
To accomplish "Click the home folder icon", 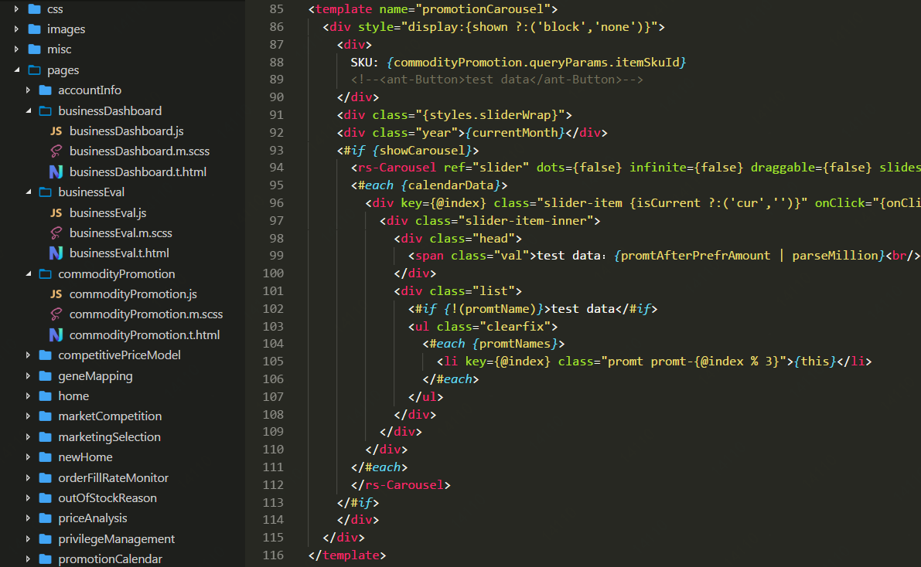I will pyautogui.click(x=45, y=396).
